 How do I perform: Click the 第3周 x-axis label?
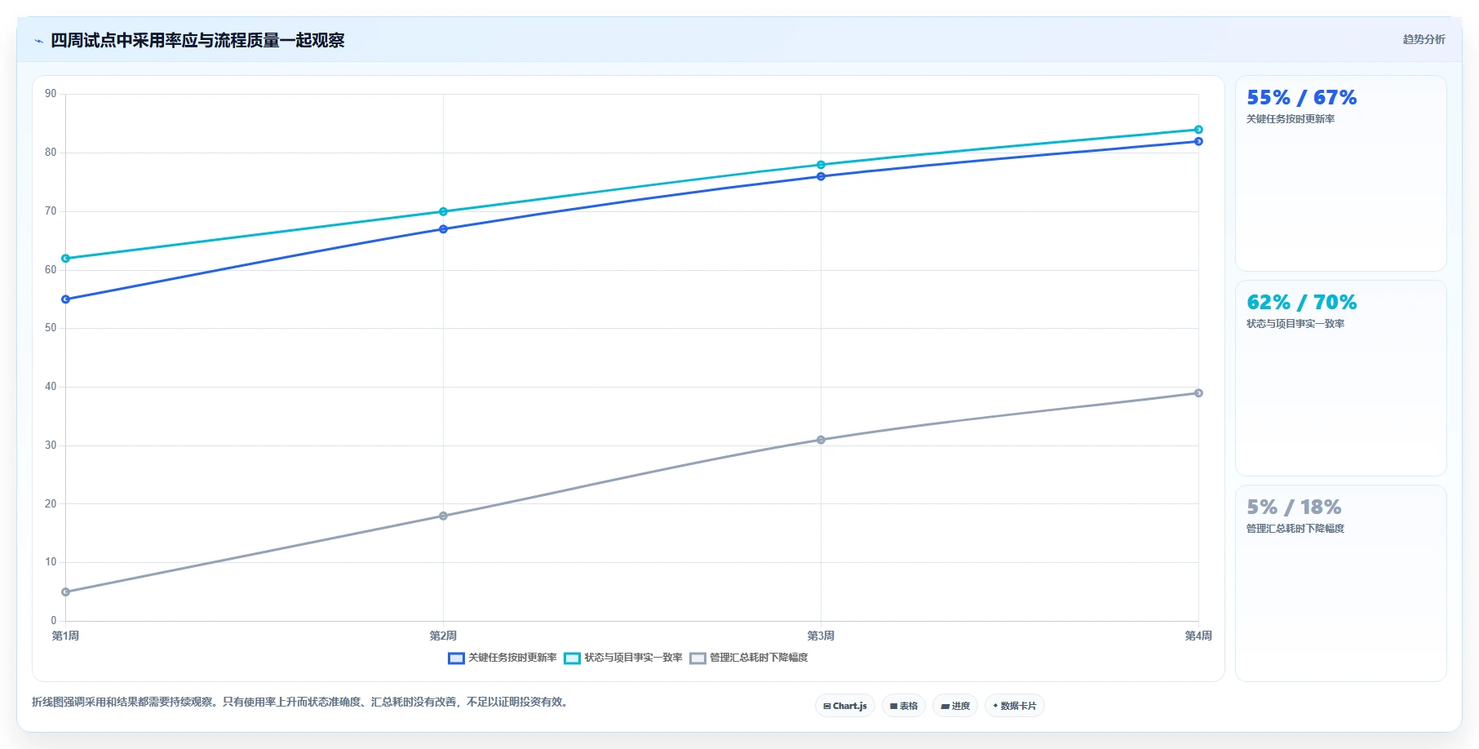[x=821, y=636]
